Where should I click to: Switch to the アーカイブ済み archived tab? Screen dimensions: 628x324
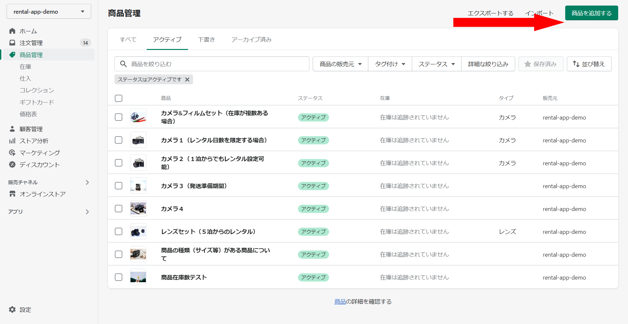point(251,40)
